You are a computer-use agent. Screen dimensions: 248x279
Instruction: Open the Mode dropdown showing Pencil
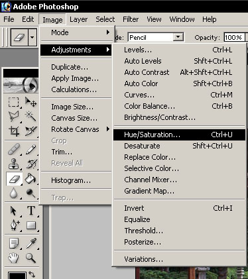coord(178,37)
